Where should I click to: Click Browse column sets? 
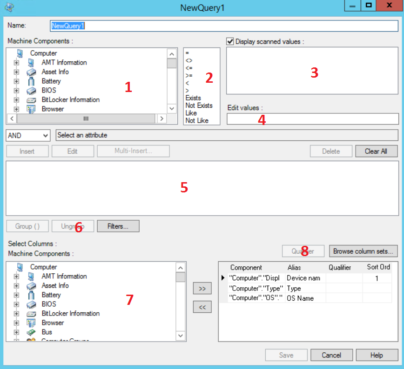[x=363, y=251]
